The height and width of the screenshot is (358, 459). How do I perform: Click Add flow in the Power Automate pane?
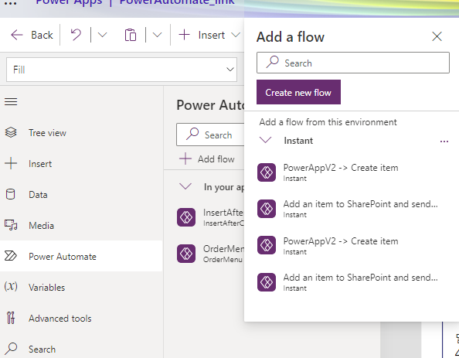pyautogui.click(x=207, y=159)
